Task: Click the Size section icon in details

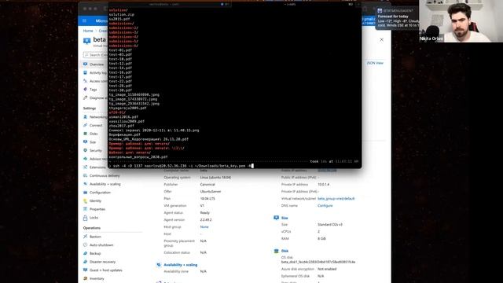Action: tap(276, 218)
